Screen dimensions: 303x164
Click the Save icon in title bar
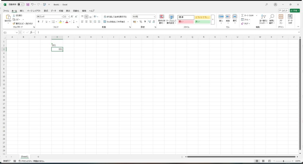point(28,4)
